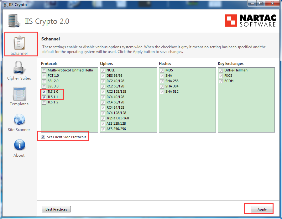Image resolution: width=282 pixels, height=219 pixels.
Task: Click the Schannel section title text
Action: pos(50,39)
